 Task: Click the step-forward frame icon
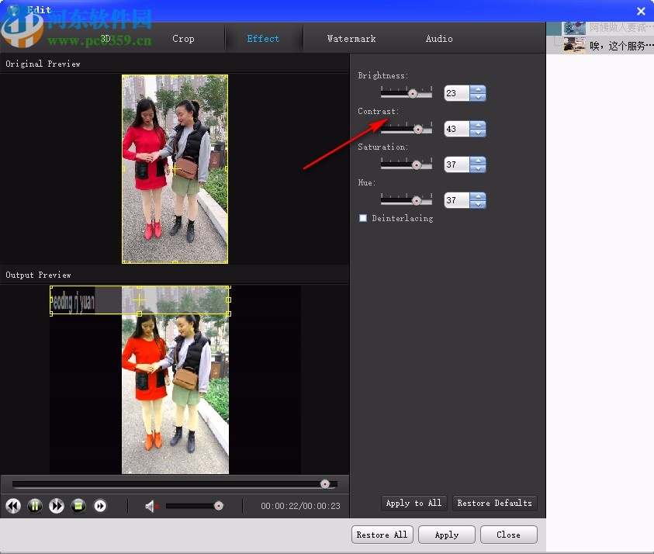coord(100,506)
